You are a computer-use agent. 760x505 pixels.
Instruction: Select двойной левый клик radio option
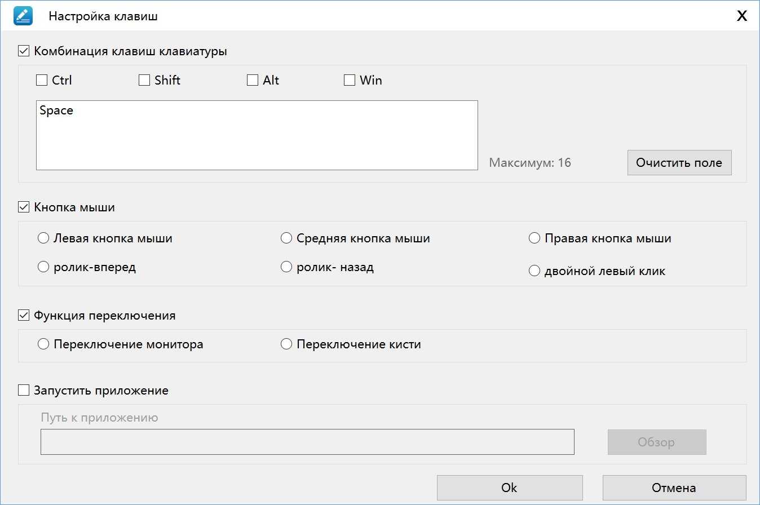click(x=534, y=271)
